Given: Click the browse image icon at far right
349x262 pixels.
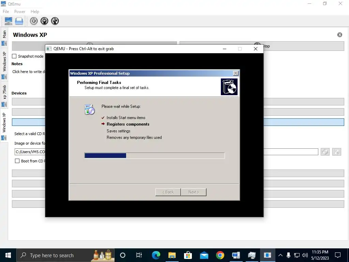Looking at the screenshot, I should [x=336, y=152].
